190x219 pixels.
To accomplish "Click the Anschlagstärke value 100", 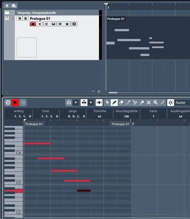I will point(126,116).
